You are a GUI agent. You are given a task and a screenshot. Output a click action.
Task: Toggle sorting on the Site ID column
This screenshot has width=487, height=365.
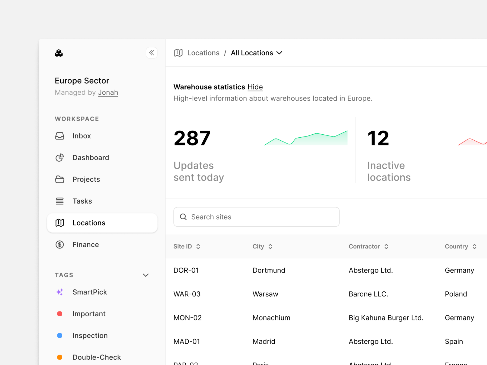[198, 246]
